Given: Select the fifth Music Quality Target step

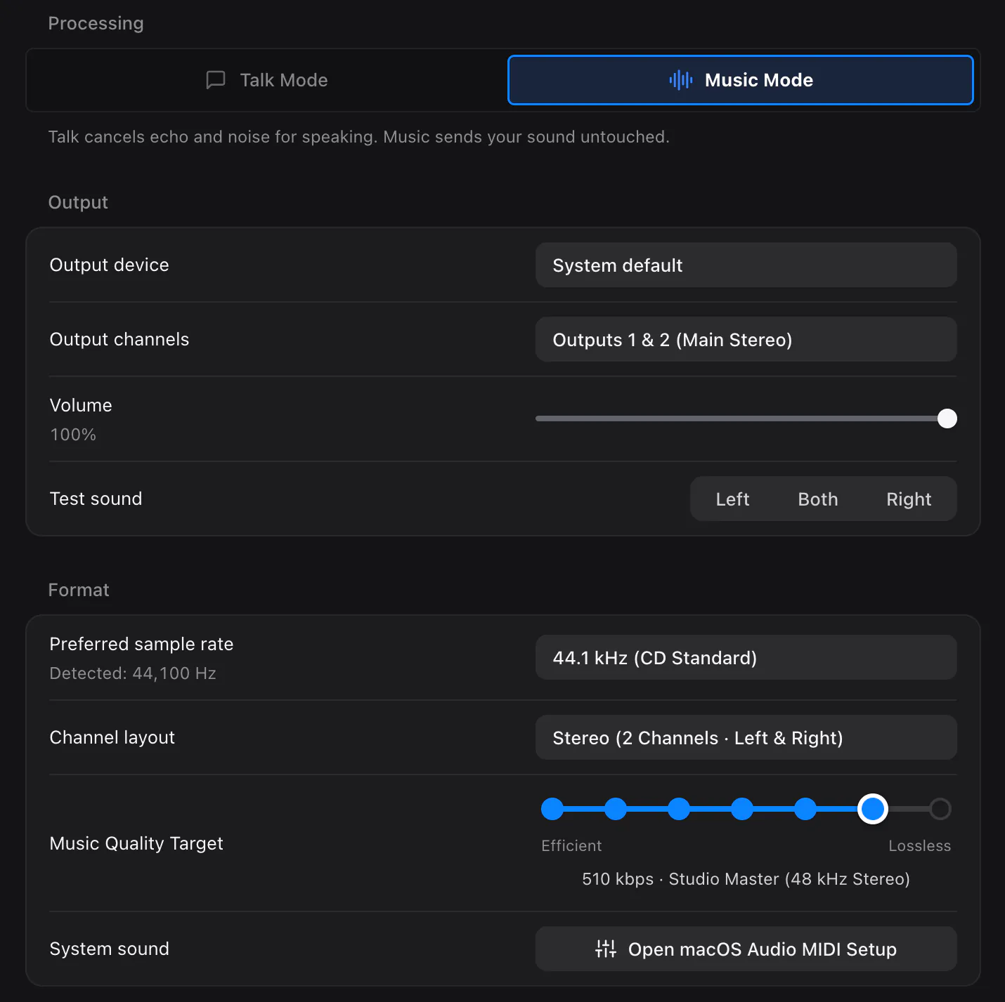Looking at the screenshot, I should pyautogui.click(x=805, y=809).
